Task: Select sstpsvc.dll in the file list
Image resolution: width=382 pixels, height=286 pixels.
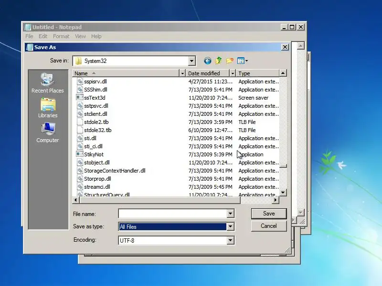Action: click(96, 106)
